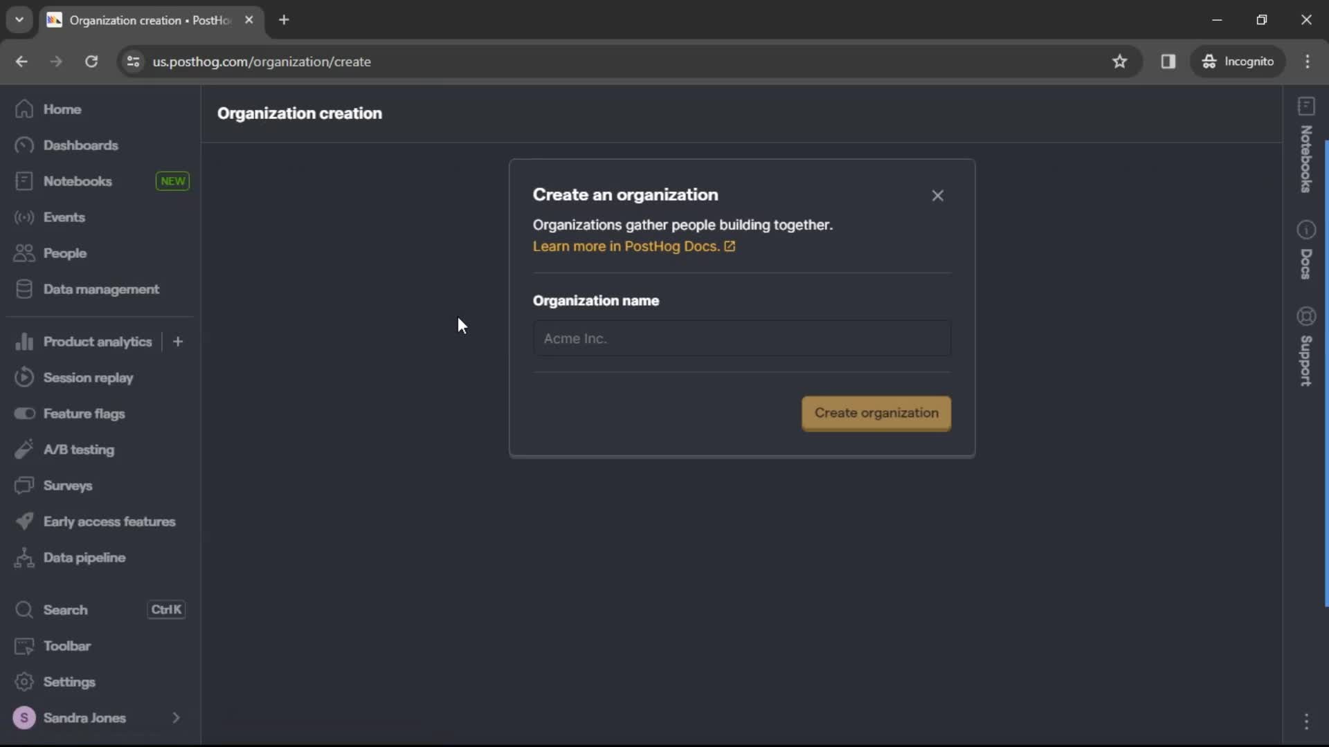Image resolution: width=1329 pixels, height=747 pixels.
Task: Select the Surveys icon
Action: click(x=25, y=486)
